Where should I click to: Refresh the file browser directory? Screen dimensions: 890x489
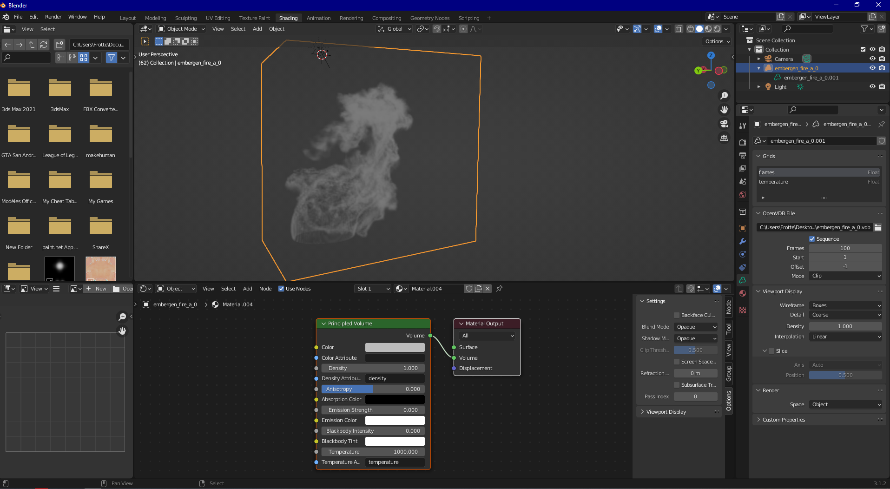pos(44,45)
